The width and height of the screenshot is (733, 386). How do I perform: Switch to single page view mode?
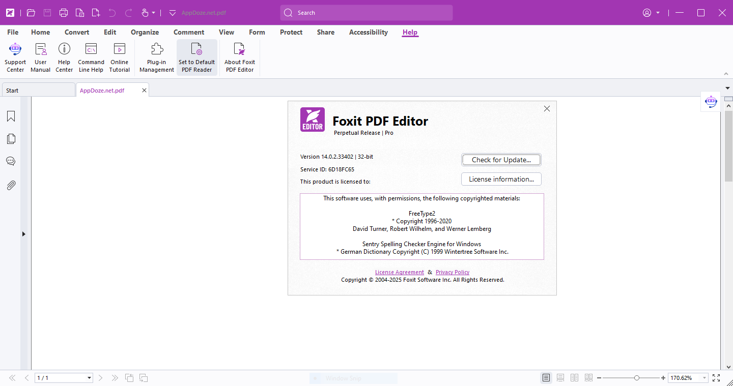click(546, 378)
